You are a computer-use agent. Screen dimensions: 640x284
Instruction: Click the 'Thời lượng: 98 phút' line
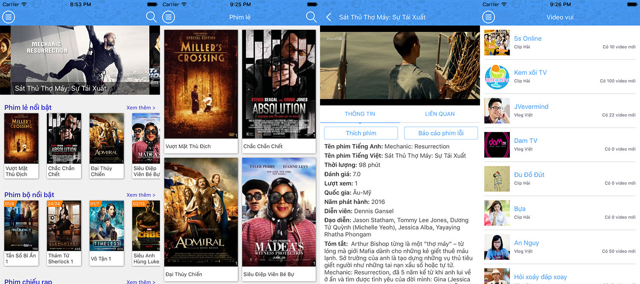[x=352, y=165]
